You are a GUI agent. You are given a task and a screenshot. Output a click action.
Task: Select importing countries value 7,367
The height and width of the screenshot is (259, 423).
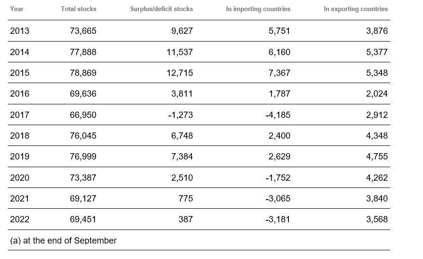(x=279, y=73)
